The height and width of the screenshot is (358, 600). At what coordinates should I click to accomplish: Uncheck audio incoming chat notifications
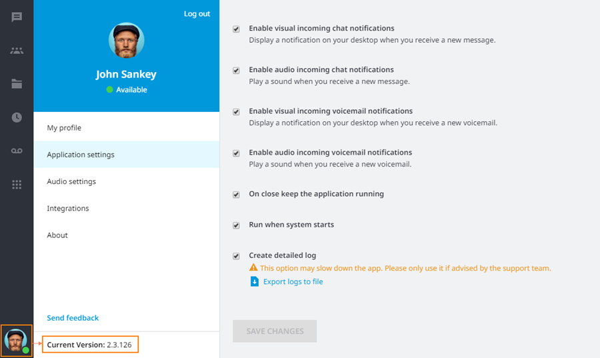click(236, 71)
